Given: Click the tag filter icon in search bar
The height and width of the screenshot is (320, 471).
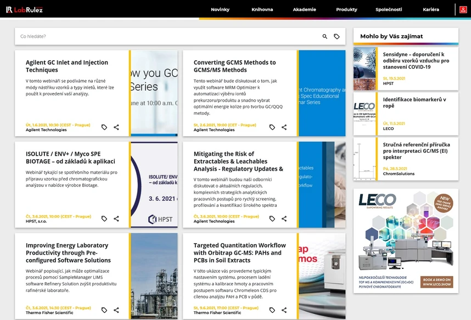Looking at the screenshot, I should click(x=337, y=36).
